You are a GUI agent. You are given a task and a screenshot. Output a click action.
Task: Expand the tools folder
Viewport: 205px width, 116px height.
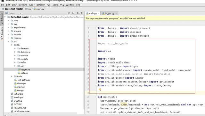(12, 76)
